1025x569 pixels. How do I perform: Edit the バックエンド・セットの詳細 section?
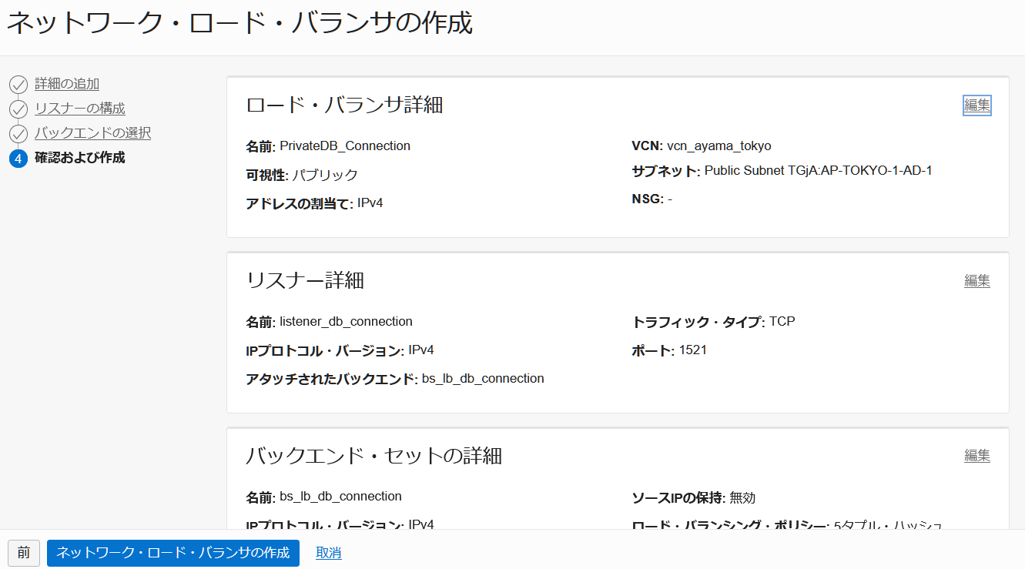[x=977, y=456]
